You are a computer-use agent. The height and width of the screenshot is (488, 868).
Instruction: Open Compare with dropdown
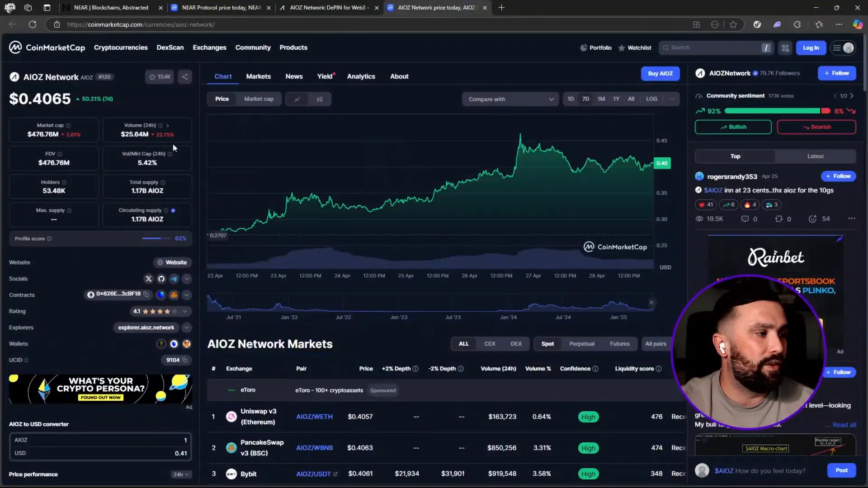pos(510,99)
